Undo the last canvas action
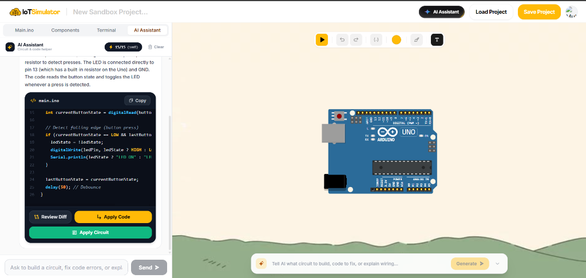586x278 pixels. click(x=342, y=39)
